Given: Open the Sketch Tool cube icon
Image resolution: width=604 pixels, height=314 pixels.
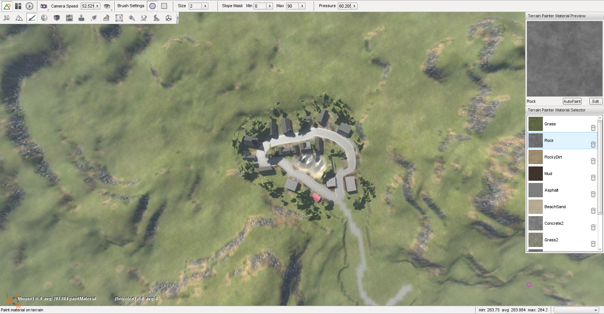Looking at the screenshot, I should pos(57,18).
